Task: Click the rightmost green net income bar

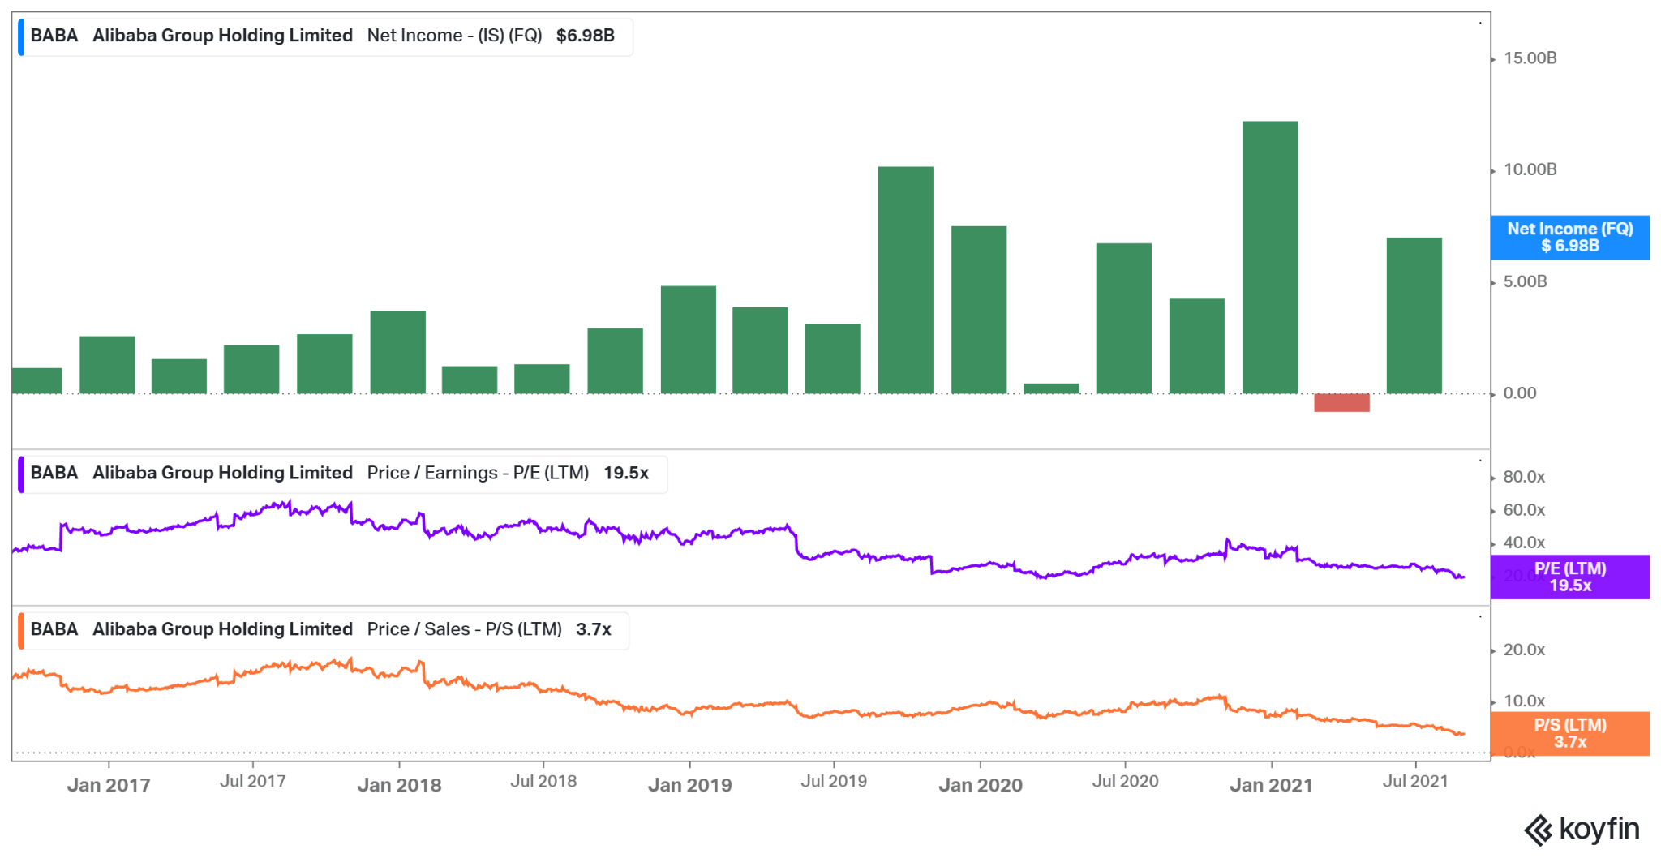Action: point(1414,315)
